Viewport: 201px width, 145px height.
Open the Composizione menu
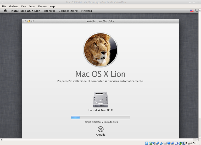(x=68, y=11)
